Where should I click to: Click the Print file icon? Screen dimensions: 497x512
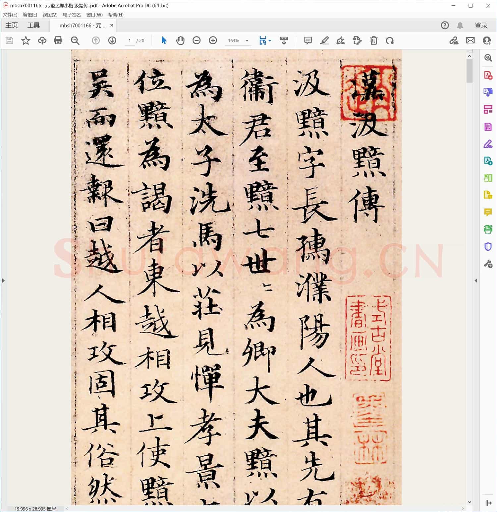point(58,40)
